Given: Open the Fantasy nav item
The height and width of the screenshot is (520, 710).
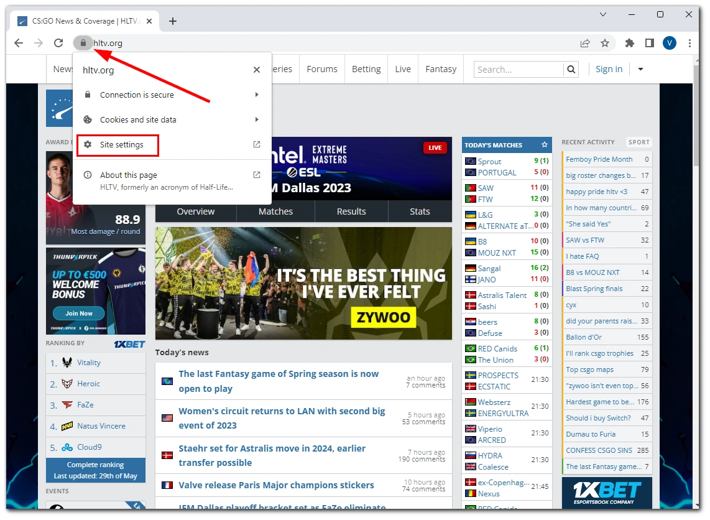Looking at the screenshot, I should point(441,69).
